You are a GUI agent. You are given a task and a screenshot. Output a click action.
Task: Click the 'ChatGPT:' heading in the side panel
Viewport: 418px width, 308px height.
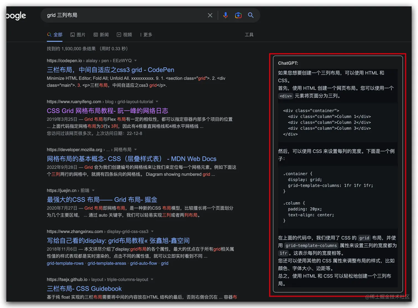(x=288, y=63)
